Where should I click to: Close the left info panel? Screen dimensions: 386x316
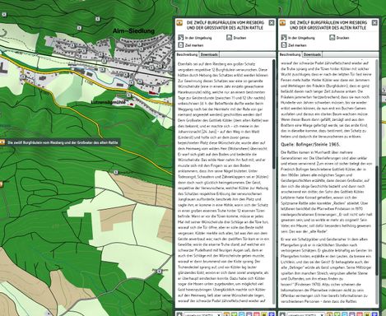pos(272,23)
